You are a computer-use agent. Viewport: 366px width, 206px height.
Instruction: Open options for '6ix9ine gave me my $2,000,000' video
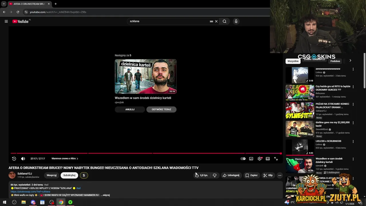coord(353,123)
